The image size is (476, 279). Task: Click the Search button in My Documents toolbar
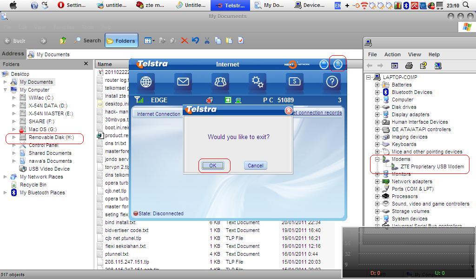click(87, 40)
